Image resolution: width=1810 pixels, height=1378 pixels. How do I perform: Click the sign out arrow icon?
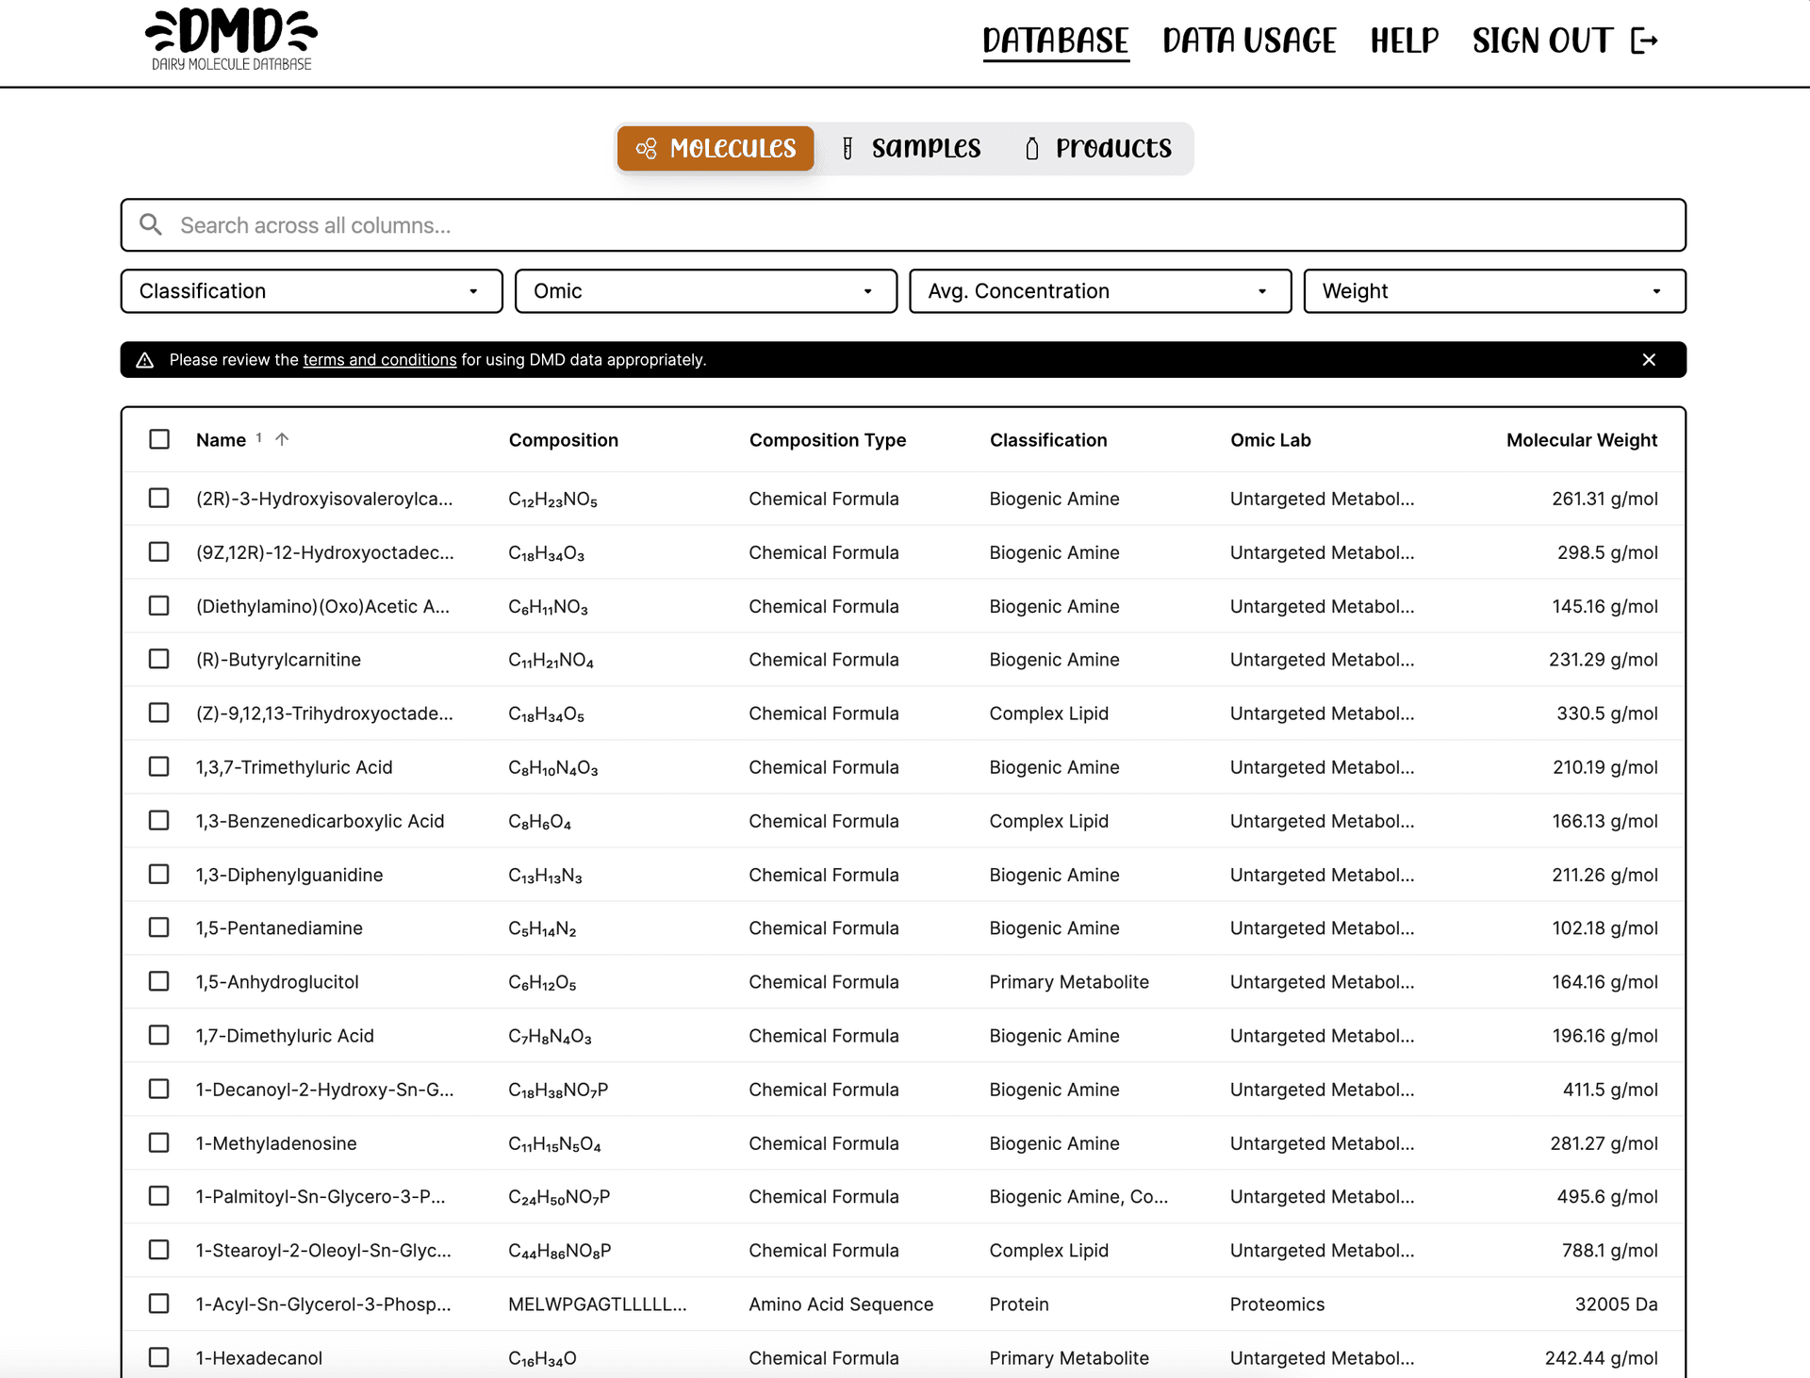1644,41
